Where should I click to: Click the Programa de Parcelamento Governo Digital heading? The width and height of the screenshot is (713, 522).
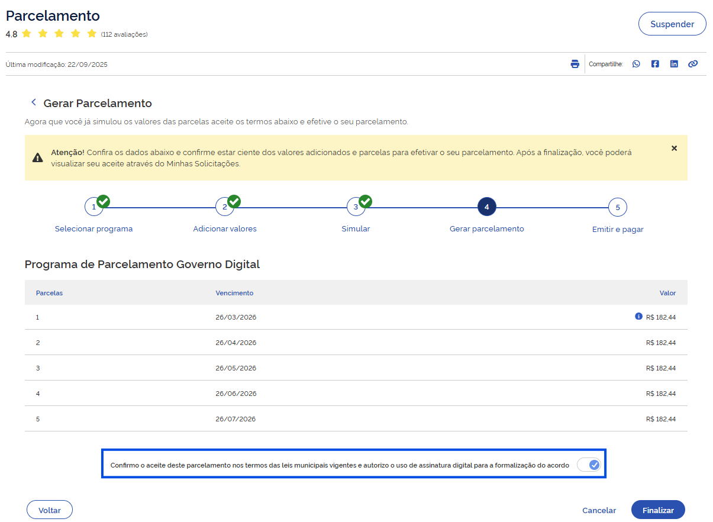coord(142,265)
